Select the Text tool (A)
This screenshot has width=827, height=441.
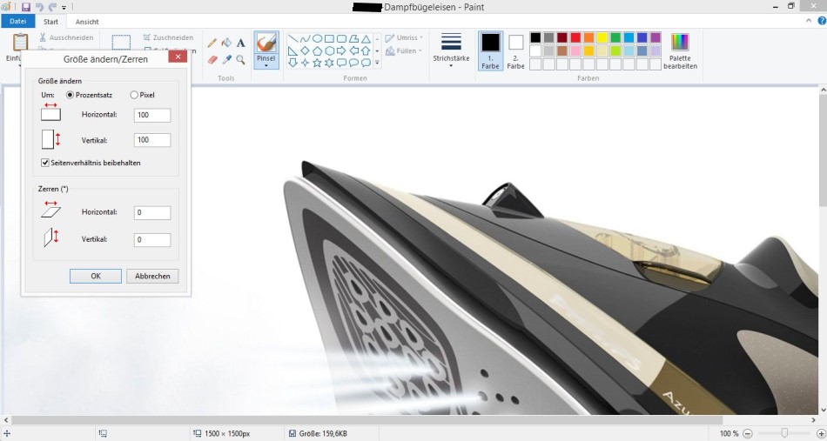pyautogui.click(x=240, y=43)
